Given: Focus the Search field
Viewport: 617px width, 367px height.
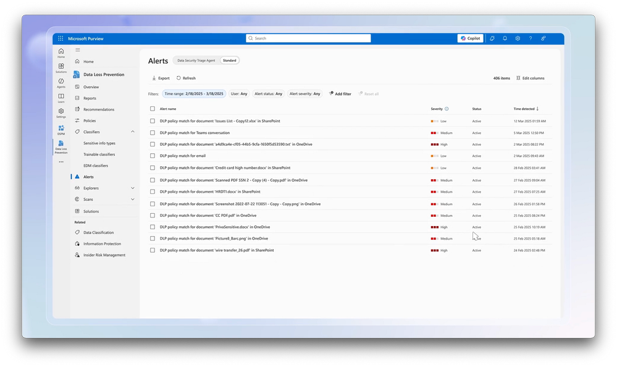Looking at the screenshot, I should (308, 38).
